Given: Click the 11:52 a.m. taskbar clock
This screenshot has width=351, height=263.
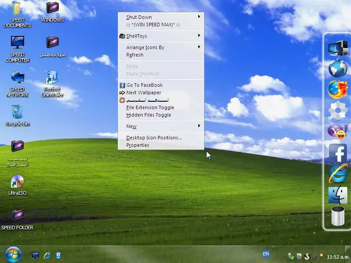Looking at the screenshot, I should [338, 257].
